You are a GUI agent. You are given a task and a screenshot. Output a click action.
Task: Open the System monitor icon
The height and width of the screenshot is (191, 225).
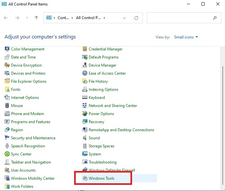85,154
